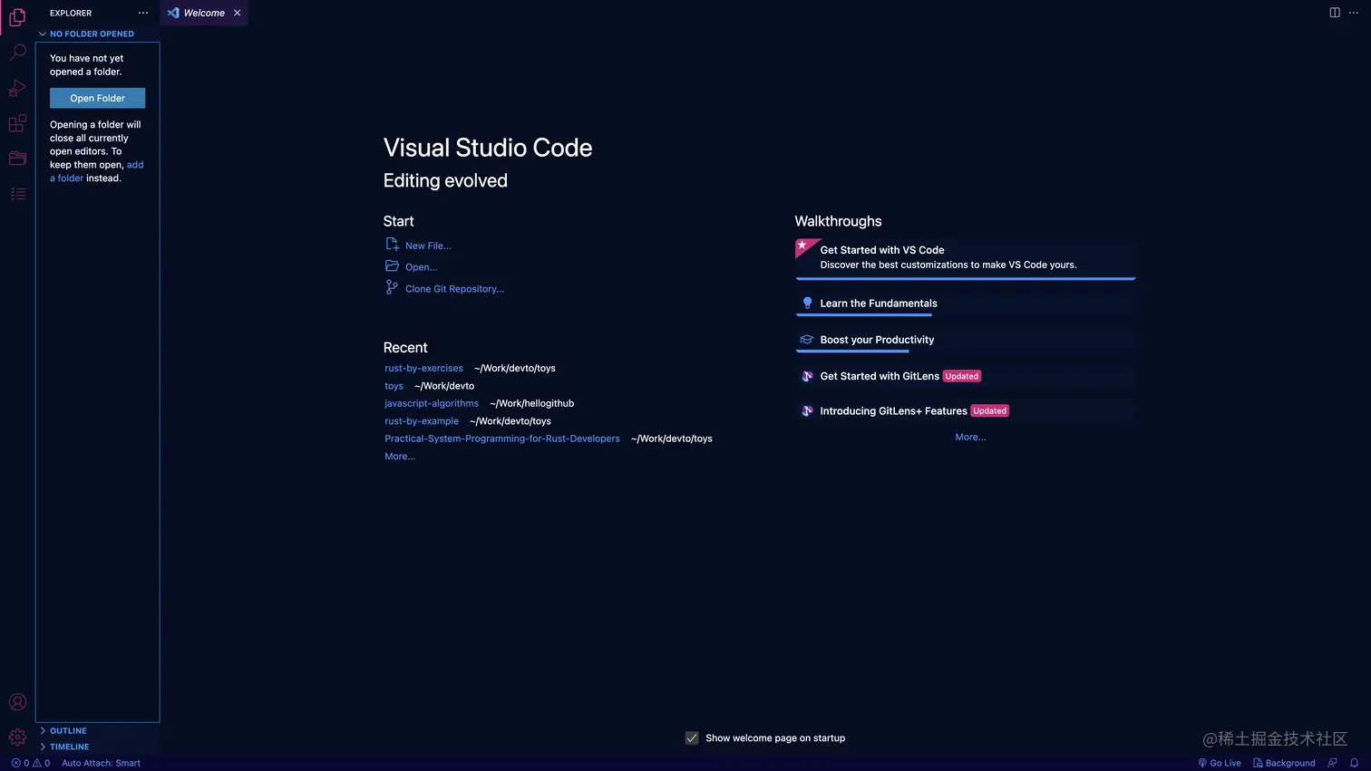Click the split editor right icon
This screenshot has height=771, width=1371.
pos(1335,13)
